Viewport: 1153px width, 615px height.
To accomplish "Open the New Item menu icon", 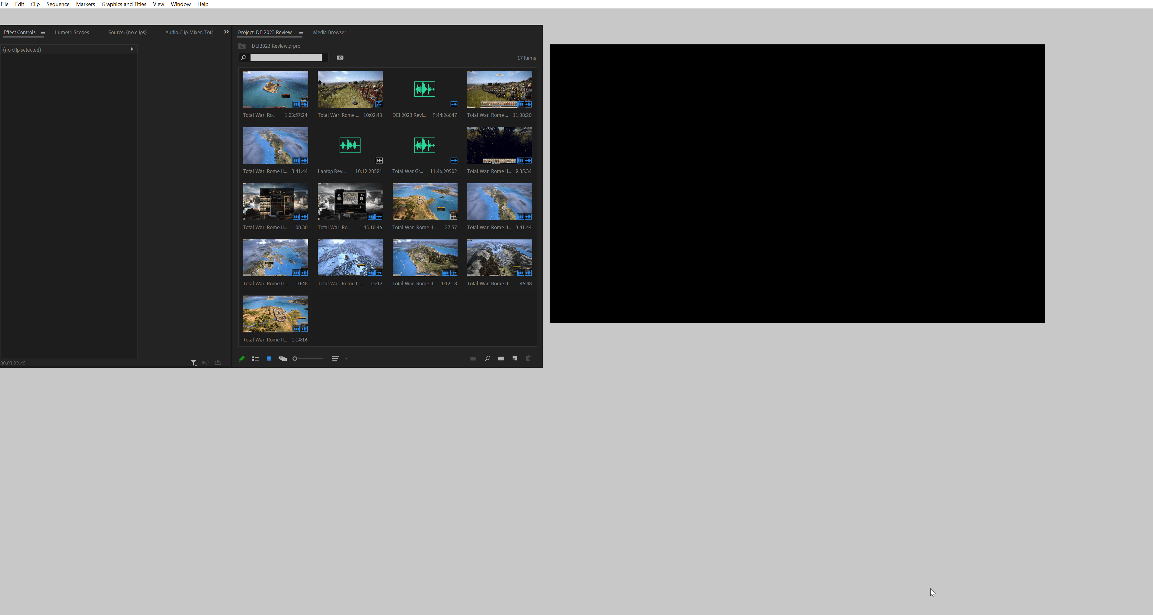I will pyautogui.click(x=515, y=359).
